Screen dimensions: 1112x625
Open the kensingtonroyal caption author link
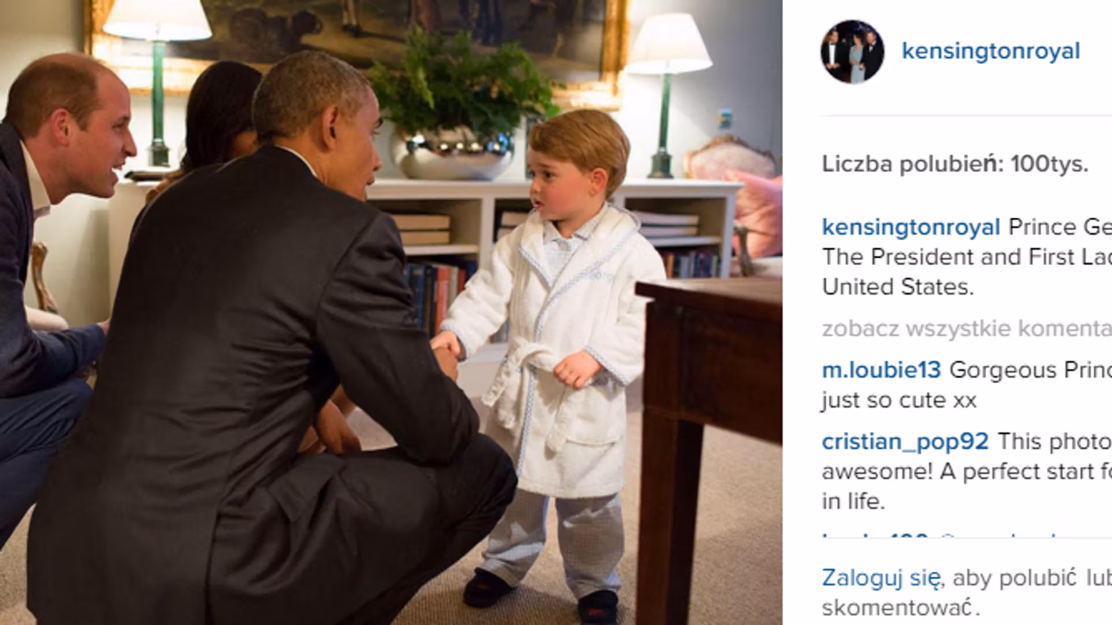click(x=911, y=227)
